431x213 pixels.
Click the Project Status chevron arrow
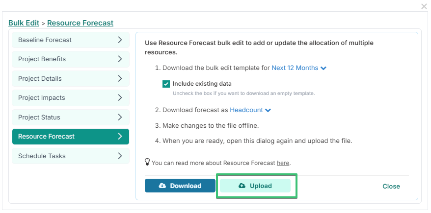pos(120,117)
